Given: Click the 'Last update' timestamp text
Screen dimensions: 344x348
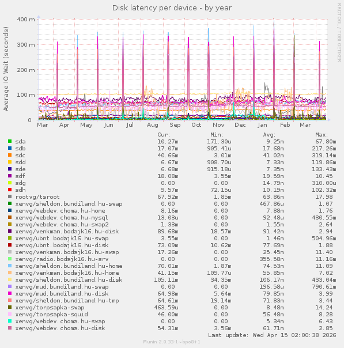Looking at the screenshot, I should coord(272,335).
